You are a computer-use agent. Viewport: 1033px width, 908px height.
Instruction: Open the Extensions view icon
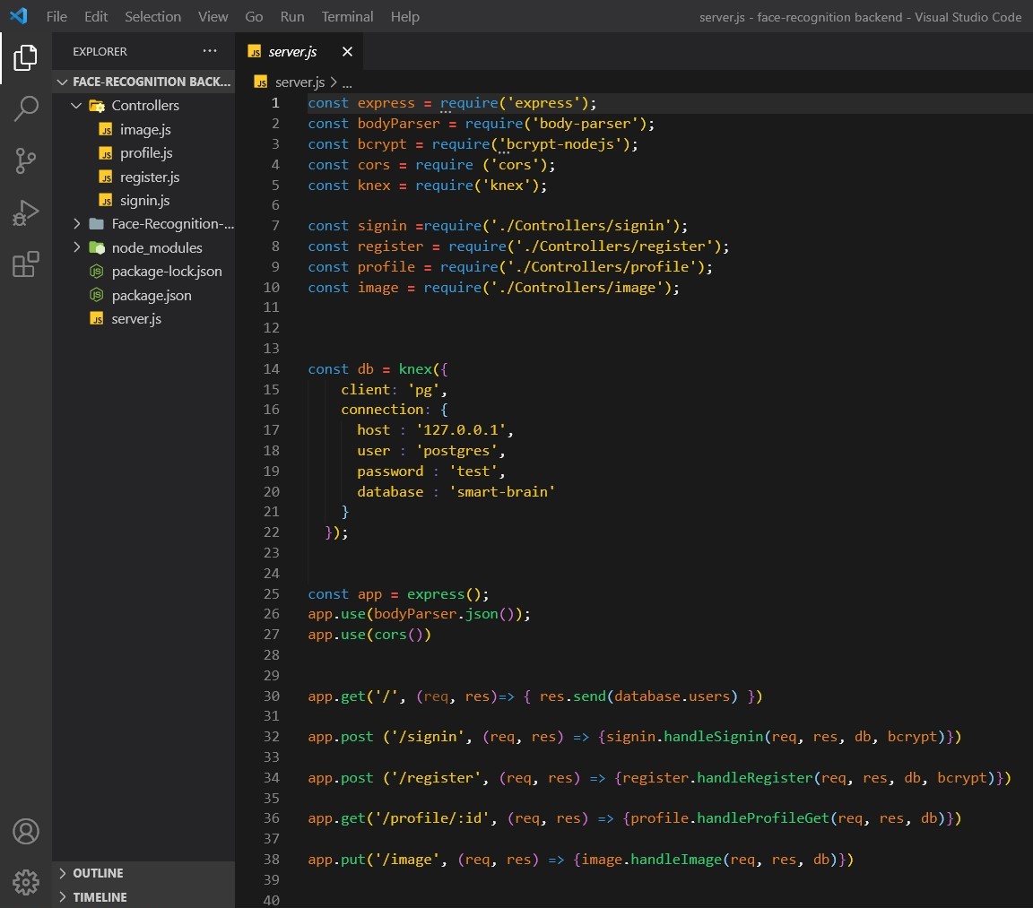point(26,264)
